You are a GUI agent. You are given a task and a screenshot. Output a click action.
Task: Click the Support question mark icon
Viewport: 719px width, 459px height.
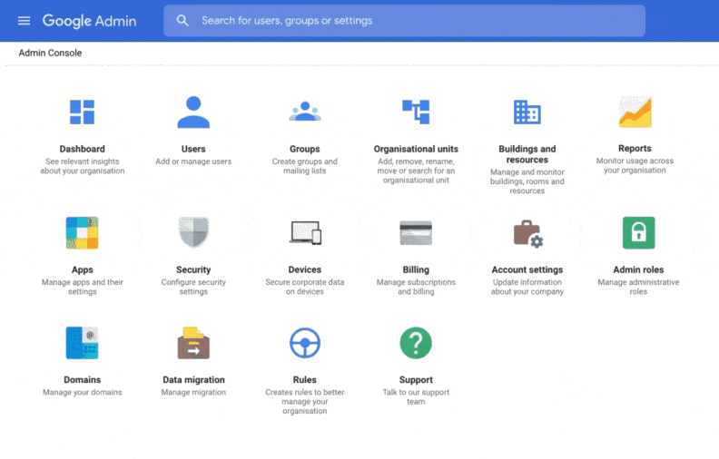[416, 343]
